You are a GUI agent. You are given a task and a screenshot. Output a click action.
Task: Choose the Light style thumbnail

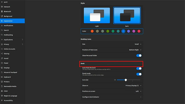coord(97,15)
